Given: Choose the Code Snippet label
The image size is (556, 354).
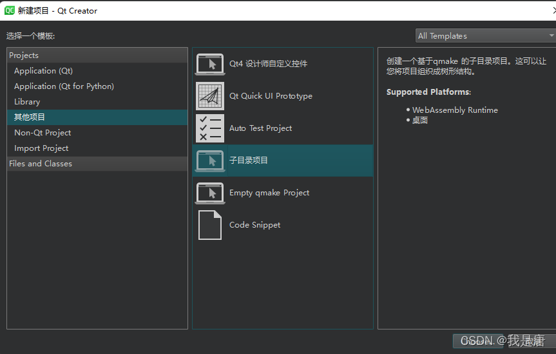Looking at the screenshot, I should pos(254,225).
